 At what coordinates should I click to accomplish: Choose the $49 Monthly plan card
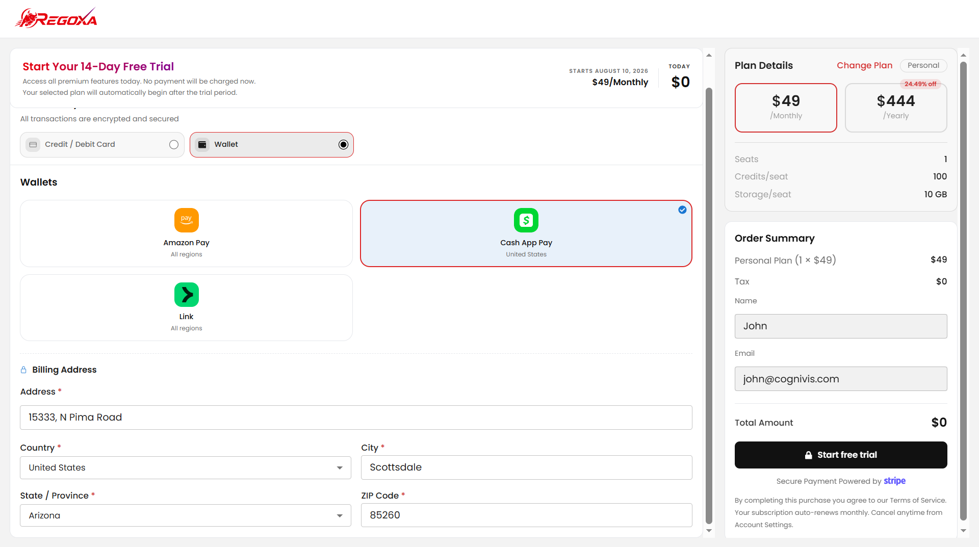pyautogui.click(x=786, y=108)
